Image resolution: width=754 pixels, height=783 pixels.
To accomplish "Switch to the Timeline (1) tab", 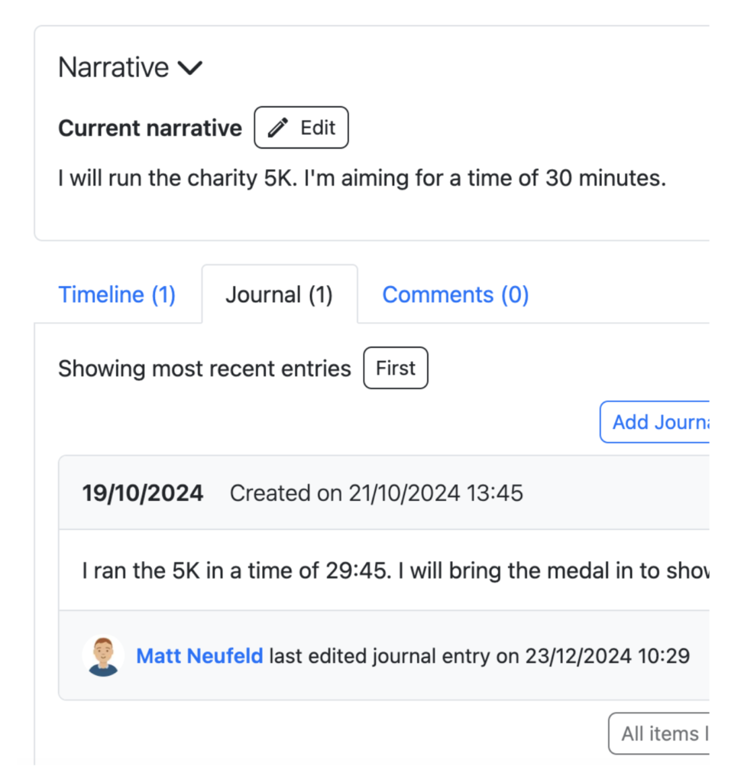I will 117,295.
